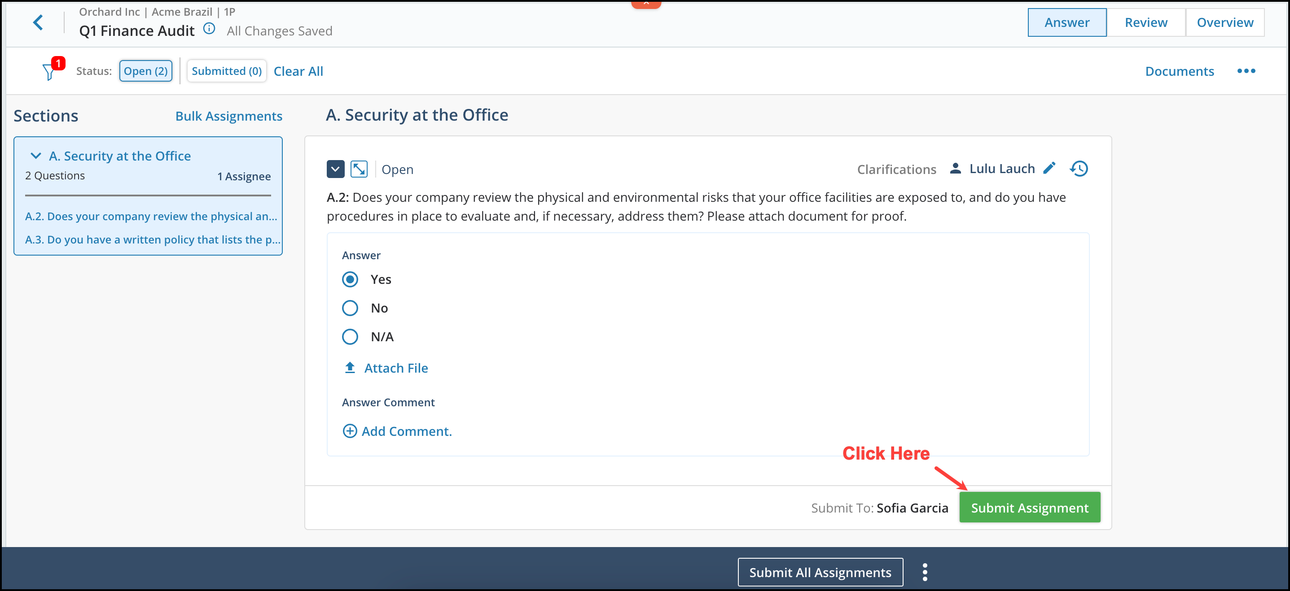Open info icon next to Q1 Finance Audit
The image size is (1290, 591).
point(209,29)
